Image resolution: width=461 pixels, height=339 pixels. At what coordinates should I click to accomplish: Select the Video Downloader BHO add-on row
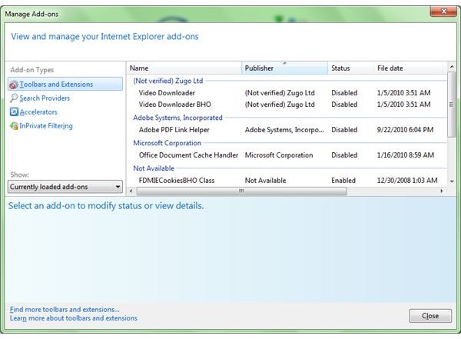tap(287, 105)
